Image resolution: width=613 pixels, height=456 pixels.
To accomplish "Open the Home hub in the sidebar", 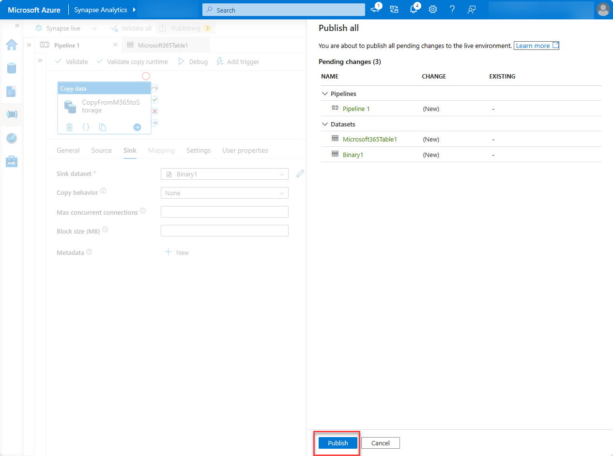I will point(12,45).
